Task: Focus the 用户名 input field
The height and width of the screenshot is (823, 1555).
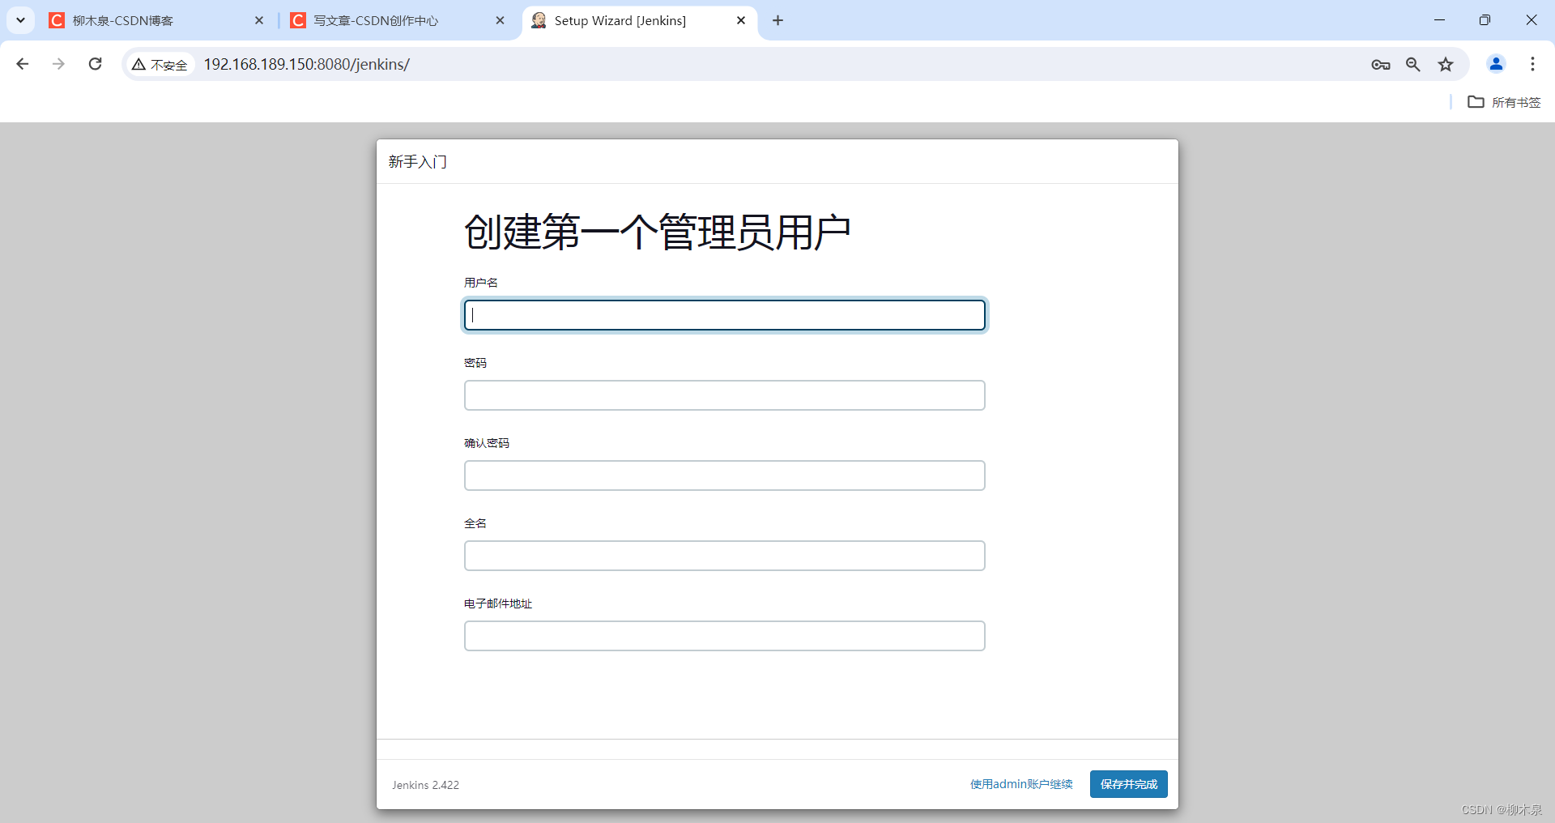Action: pos(725,315)
